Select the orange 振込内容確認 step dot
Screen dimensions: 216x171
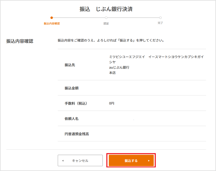(x=52, y=18)
